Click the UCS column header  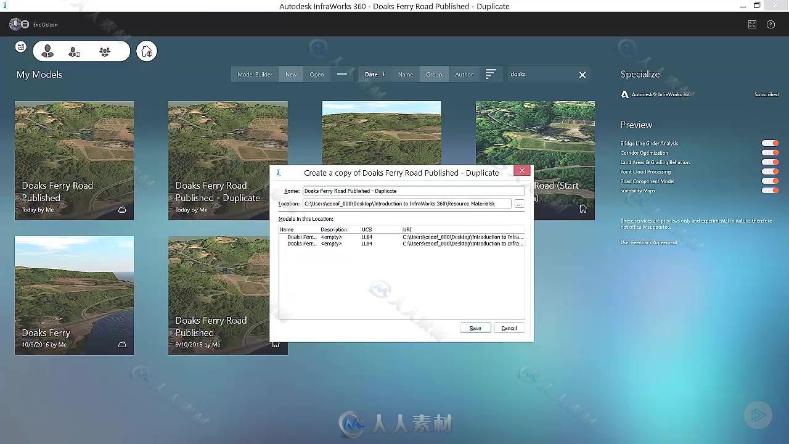tap(381, 229)
